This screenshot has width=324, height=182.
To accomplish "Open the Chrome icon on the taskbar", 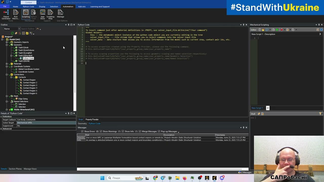I will click(155, 178).
